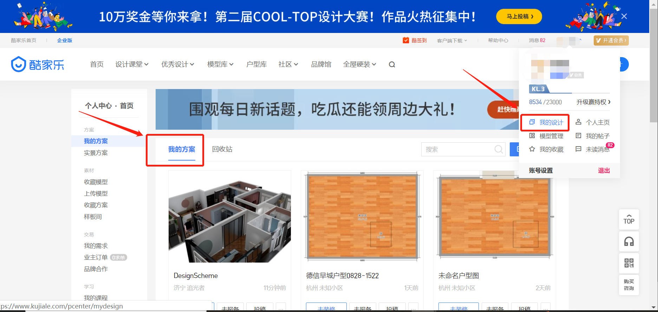Select 样板间 in left sidebar
658x312 pixels.
(x=93, y=217)
